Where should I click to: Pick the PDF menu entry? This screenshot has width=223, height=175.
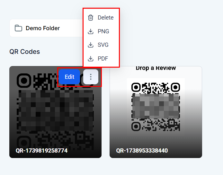[x=101, y=59]
